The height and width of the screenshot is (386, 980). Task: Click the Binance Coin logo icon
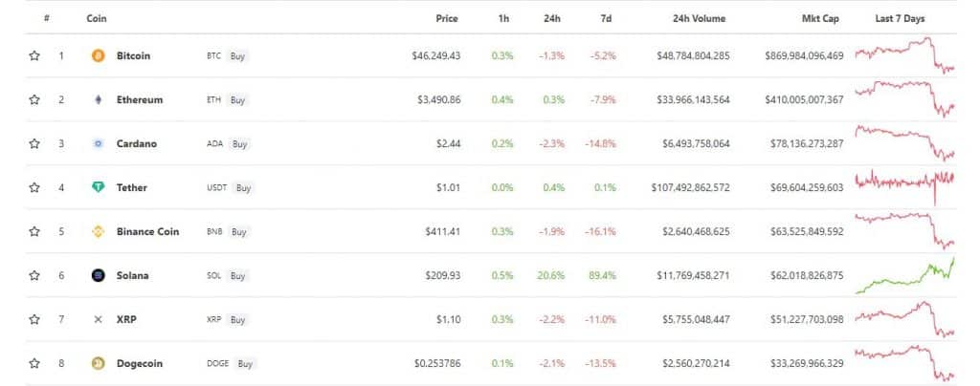click(x=99, y=231)
